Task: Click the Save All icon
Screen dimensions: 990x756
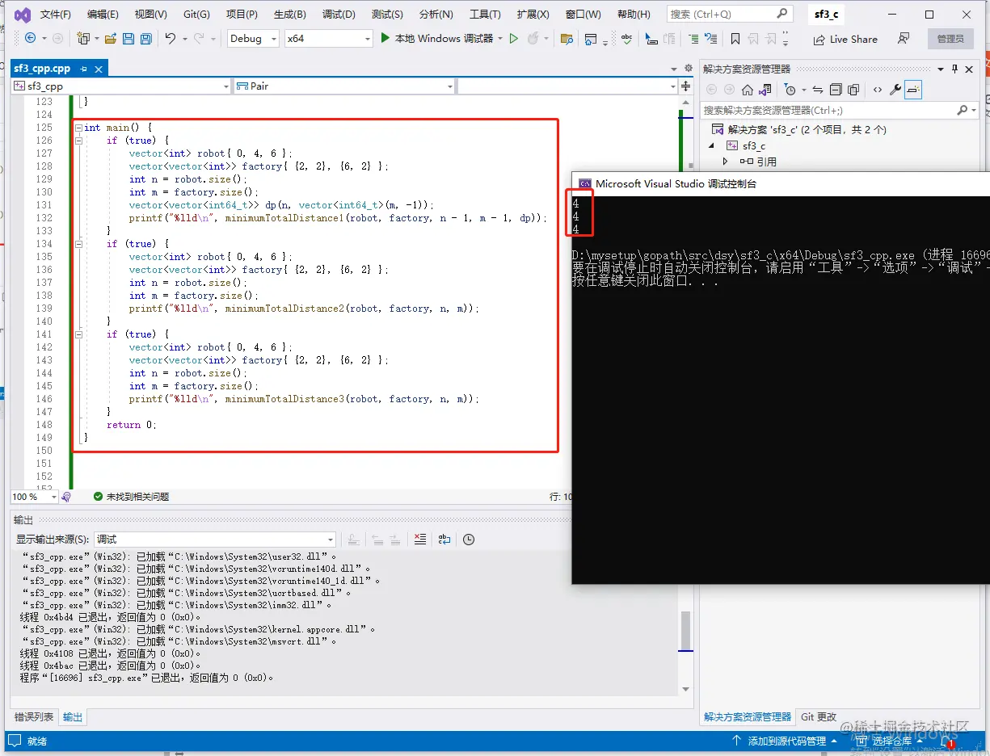Action: pyautogui.click(x=145, y=38)
